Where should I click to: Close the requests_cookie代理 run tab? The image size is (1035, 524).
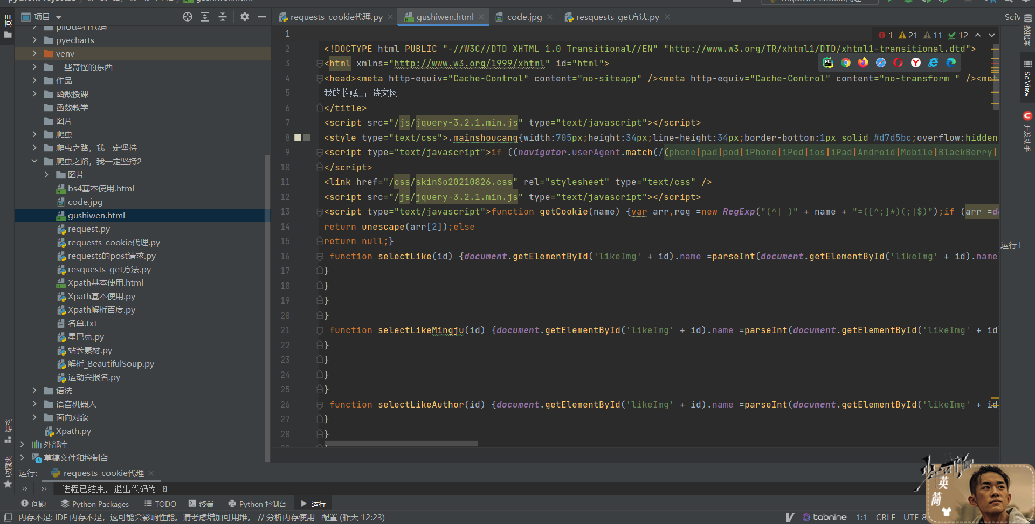[151, 473]
